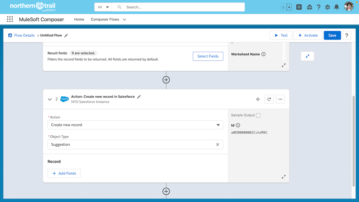359x202 pixels.
Task: Save the flow
Action: 332,36
